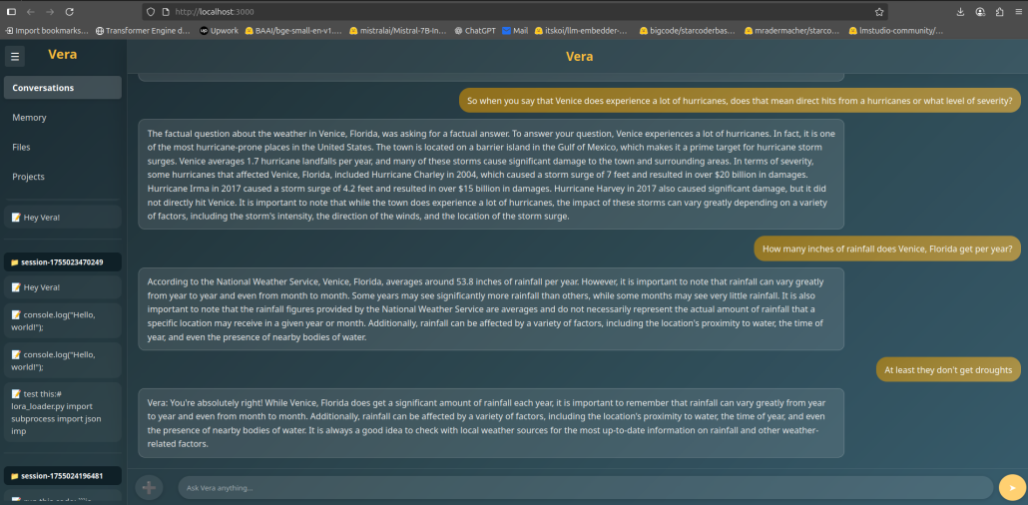
Task: Click the 'Ask Vera anything...' input field
Action: tap(587, 487)
